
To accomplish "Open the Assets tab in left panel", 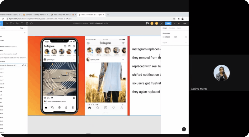I will (3, 28).
